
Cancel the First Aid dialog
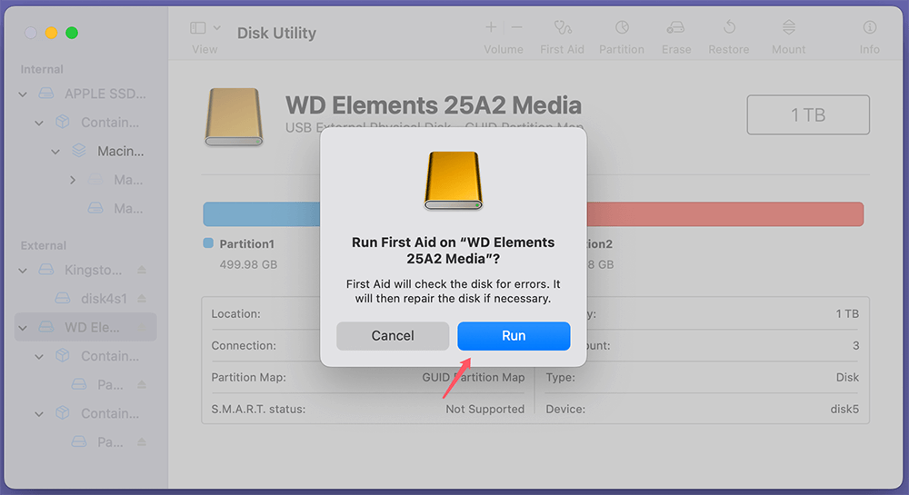393,336
